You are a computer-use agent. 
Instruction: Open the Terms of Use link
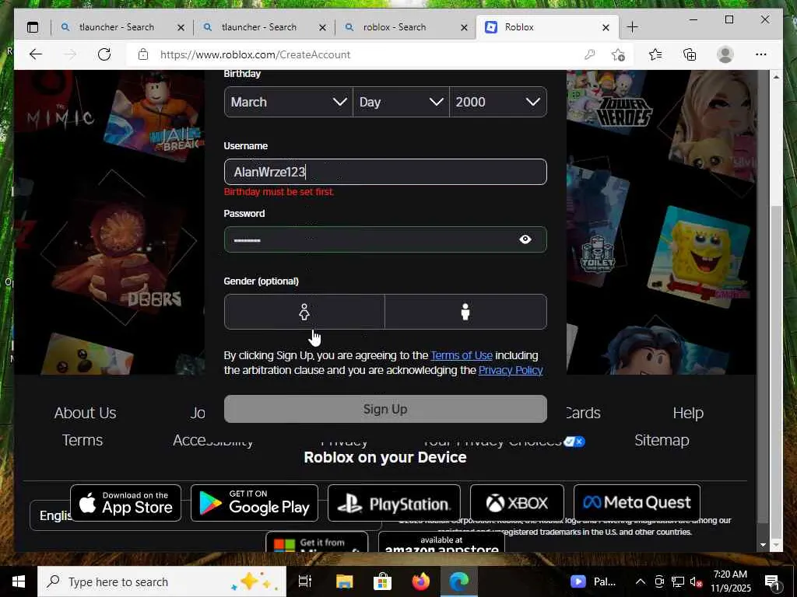click(x=462, y=355)
